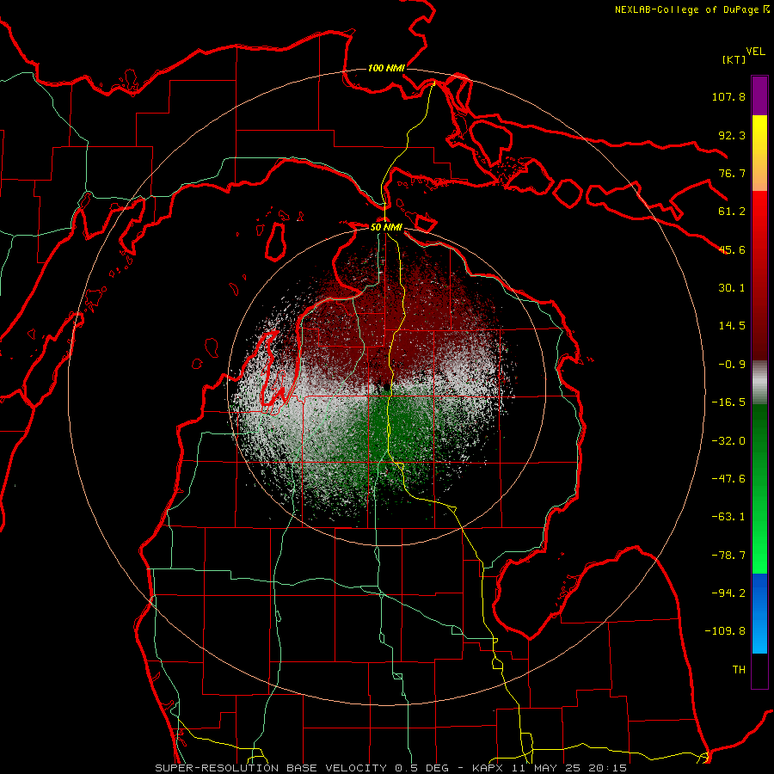Select the 76.7 scale value
The width and height of the screenshot is (774, 774).
[732, 173]
